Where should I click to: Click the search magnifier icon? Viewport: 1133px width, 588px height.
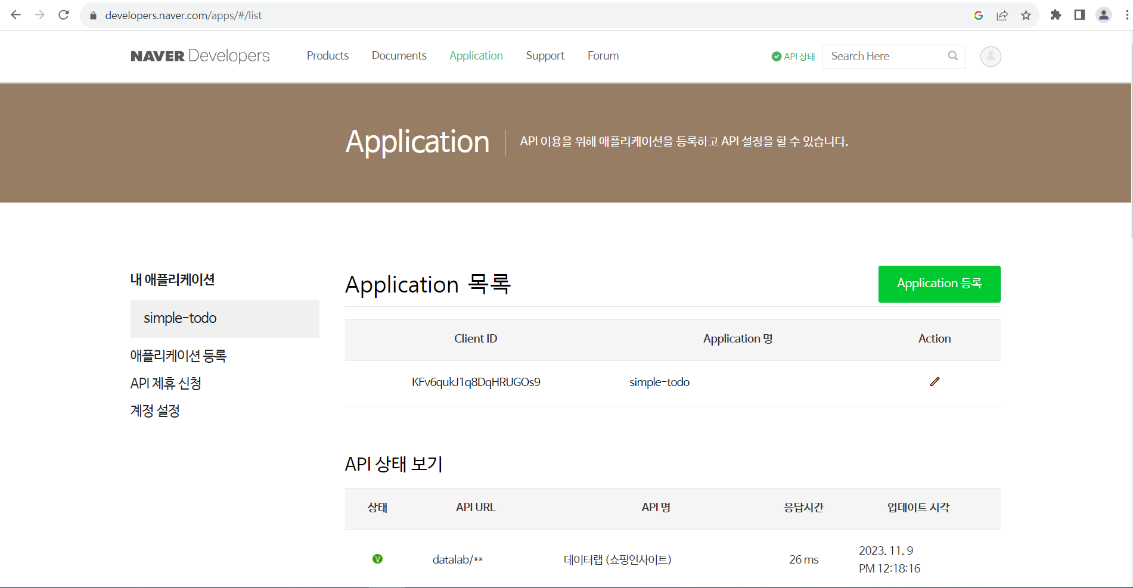coord(953,56)
